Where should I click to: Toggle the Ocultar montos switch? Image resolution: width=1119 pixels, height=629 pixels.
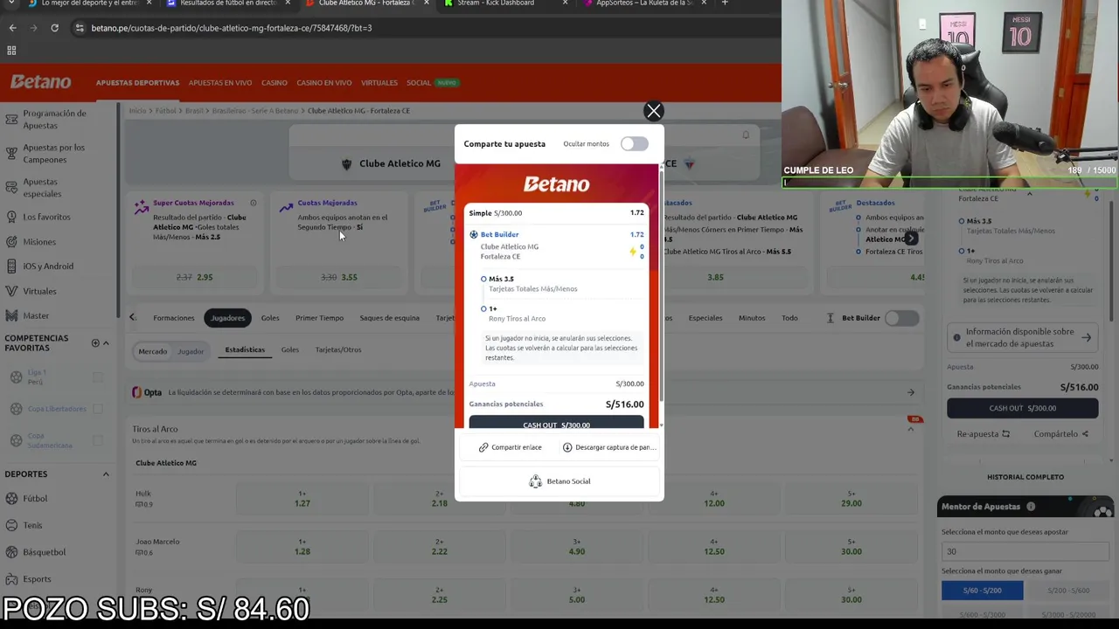[x=635, y=144]
